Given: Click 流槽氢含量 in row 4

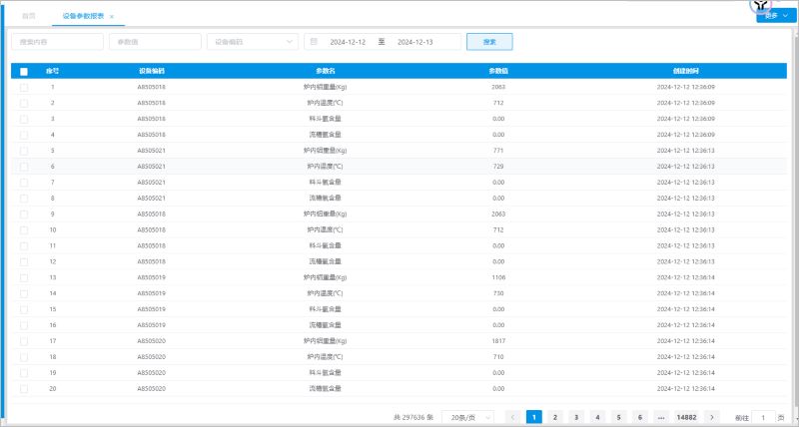Looking at the screenshot, I should pyautogui.click(x=326, y=135).
